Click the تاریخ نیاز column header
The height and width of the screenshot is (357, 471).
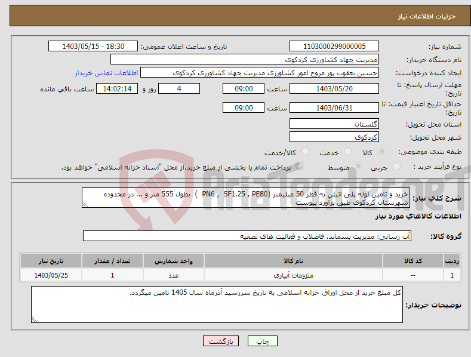click(x=51, y=261)
